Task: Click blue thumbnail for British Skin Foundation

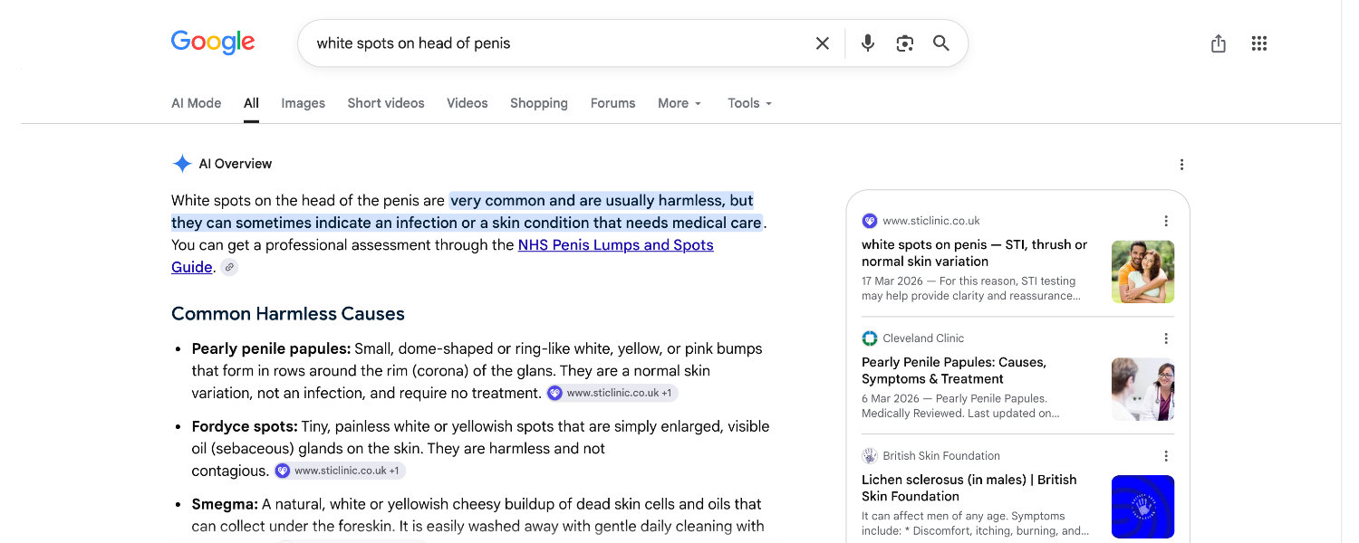Action: (x=1142, y=507)
